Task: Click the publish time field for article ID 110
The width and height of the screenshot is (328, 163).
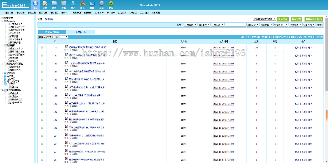Action: (x=224, y=48)
